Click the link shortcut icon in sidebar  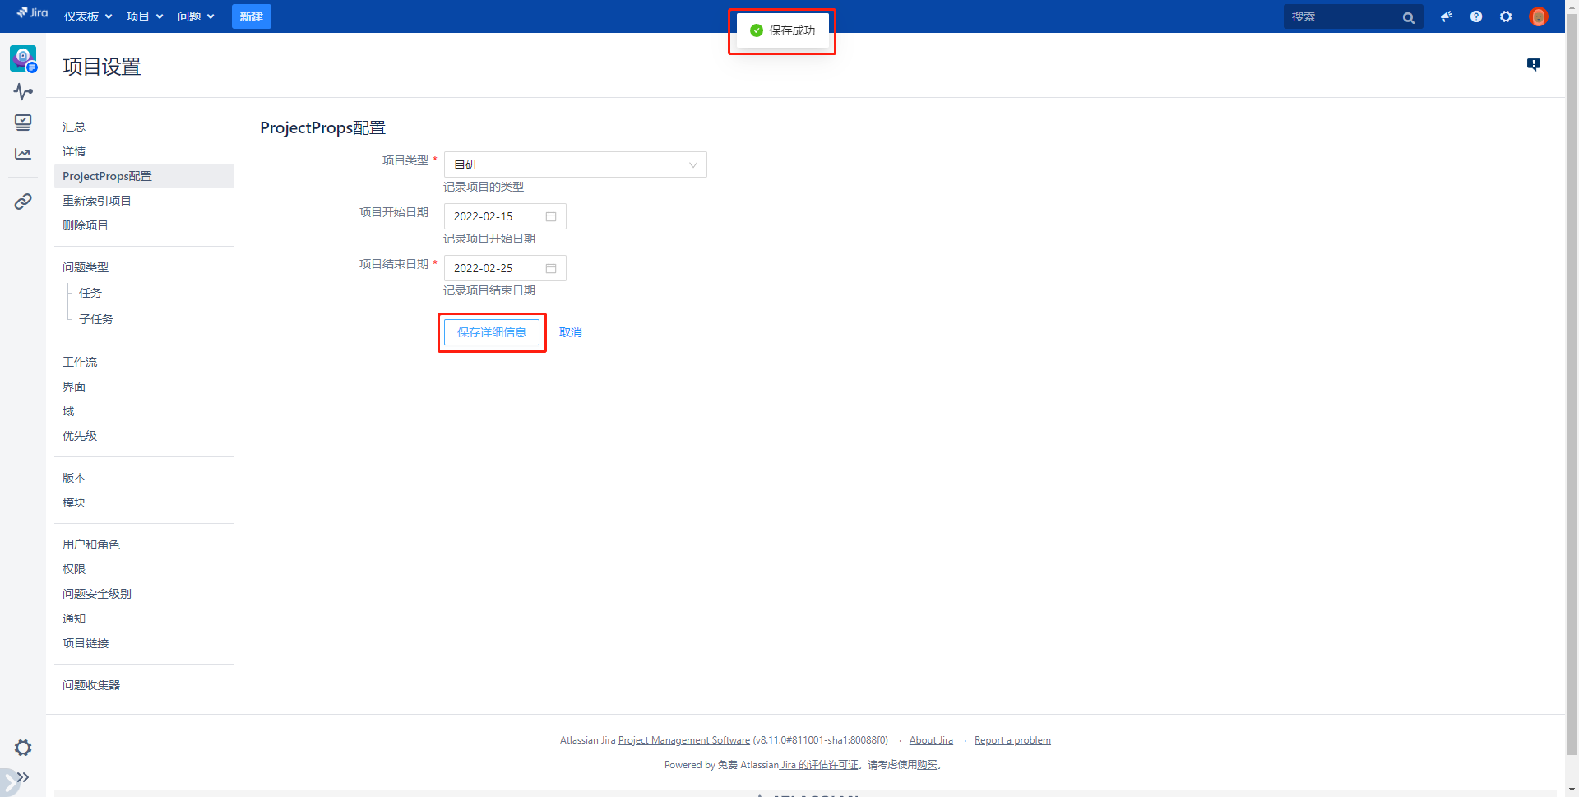tap(23, 202)
